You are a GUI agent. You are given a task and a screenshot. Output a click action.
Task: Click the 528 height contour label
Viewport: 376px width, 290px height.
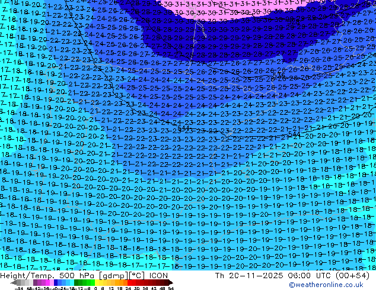[293, 21]
